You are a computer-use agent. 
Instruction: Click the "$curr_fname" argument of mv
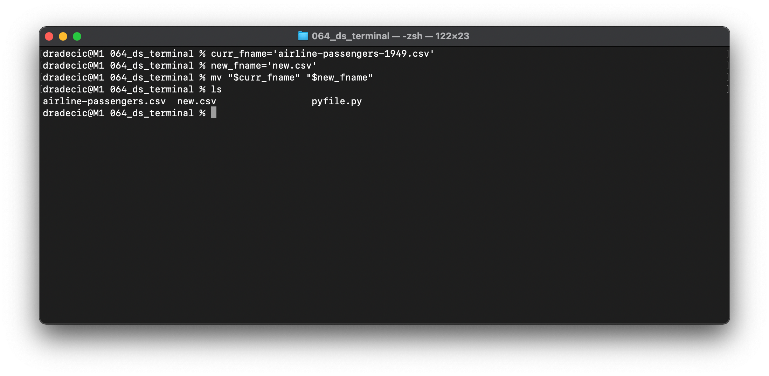tap(264, 77)
